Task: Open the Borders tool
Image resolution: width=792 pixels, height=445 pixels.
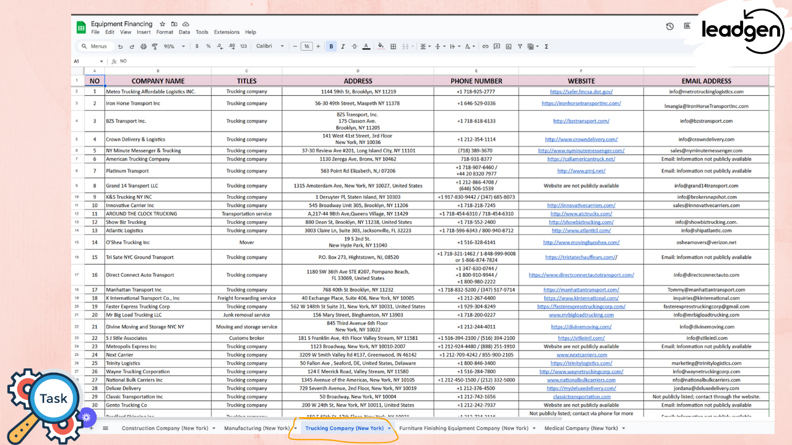Action: pos(393,46)
